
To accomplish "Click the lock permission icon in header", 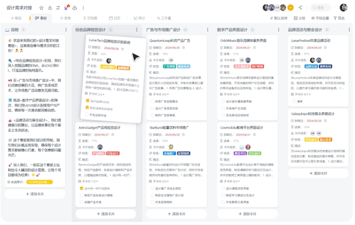I will click(x=50, y=8).
